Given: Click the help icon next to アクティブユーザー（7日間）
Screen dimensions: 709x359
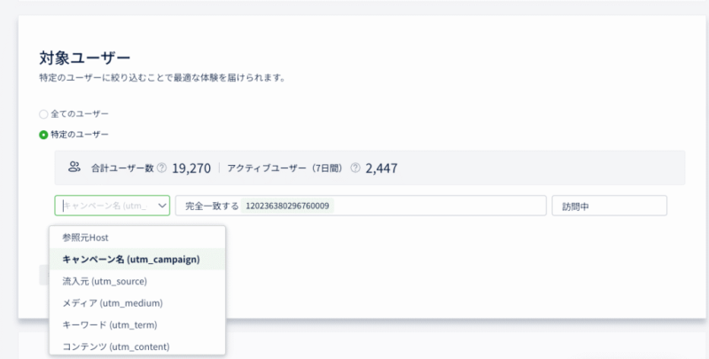Looking at the screenshot, I should click(x=354, y=168).
